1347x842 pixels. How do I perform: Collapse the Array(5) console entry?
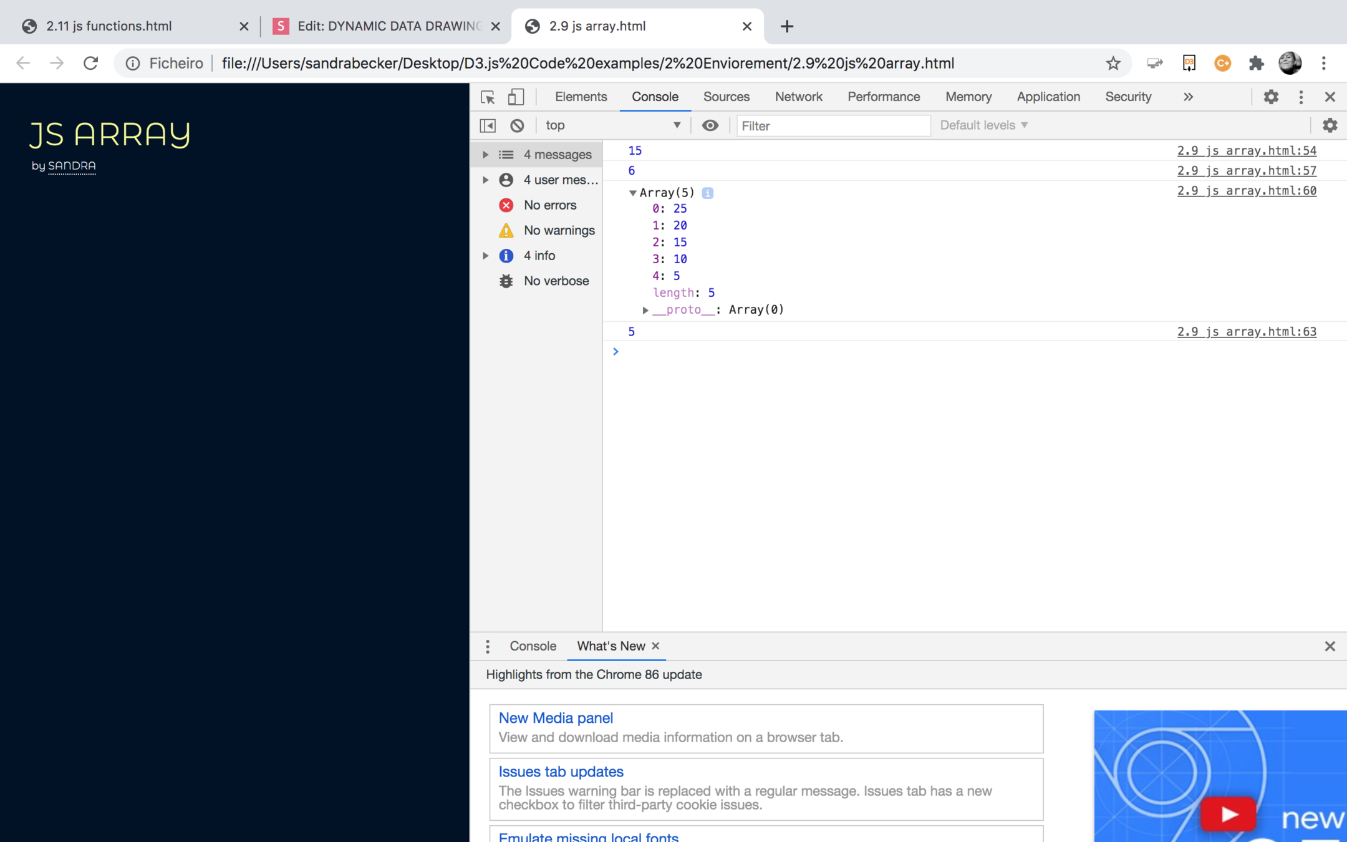pos(632,193)
